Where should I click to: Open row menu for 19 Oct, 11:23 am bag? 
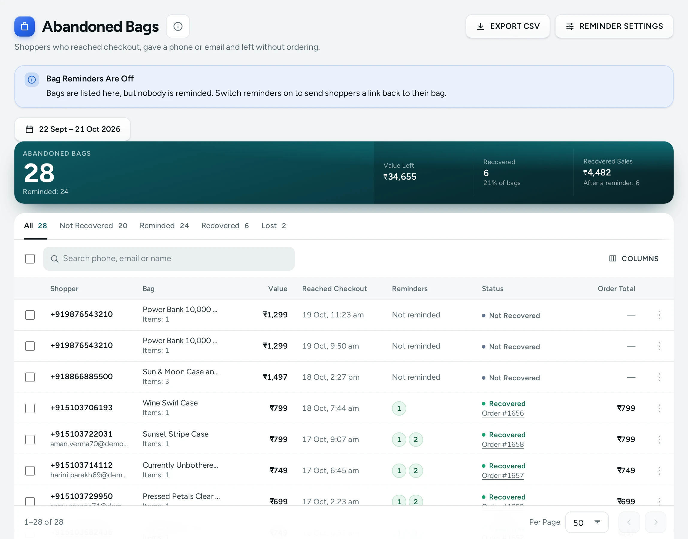[x=659, y=315]
